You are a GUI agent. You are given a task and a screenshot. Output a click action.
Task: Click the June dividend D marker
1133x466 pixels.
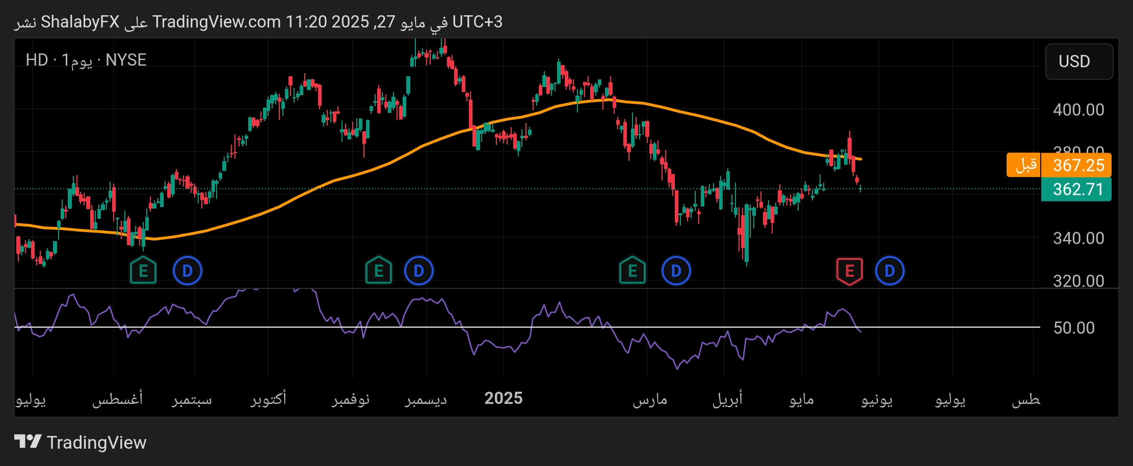pos(890,271)
